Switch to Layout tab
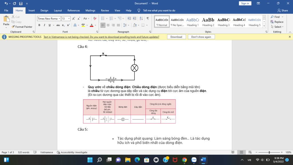This screenshot has width=293, height=165. point(58,11)
